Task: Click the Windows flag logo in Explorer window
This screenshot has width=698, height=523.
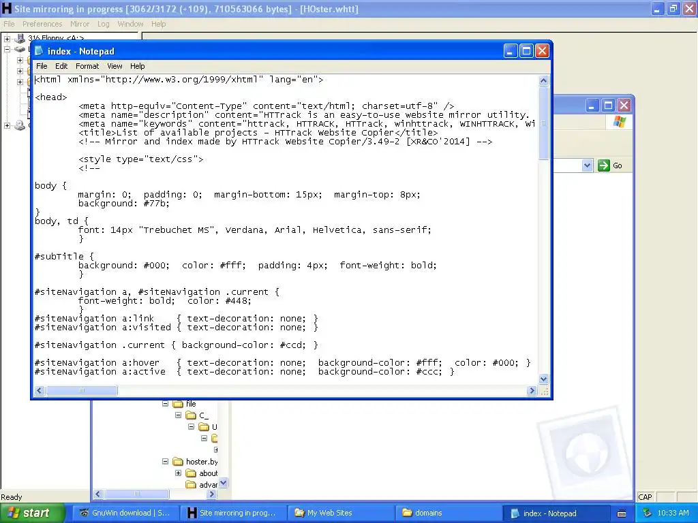Action: click(619, 123)
